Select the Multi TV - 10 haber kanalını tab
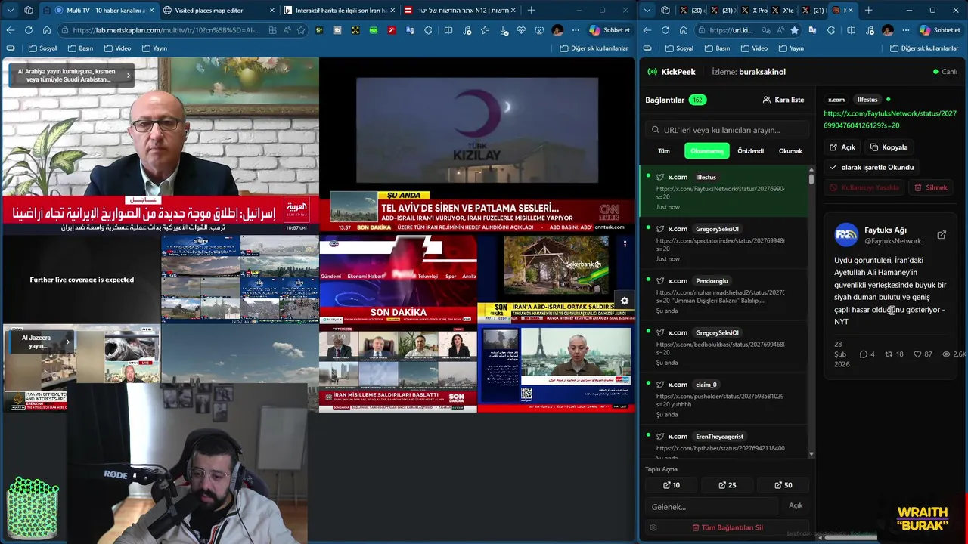 coord(98,10)
